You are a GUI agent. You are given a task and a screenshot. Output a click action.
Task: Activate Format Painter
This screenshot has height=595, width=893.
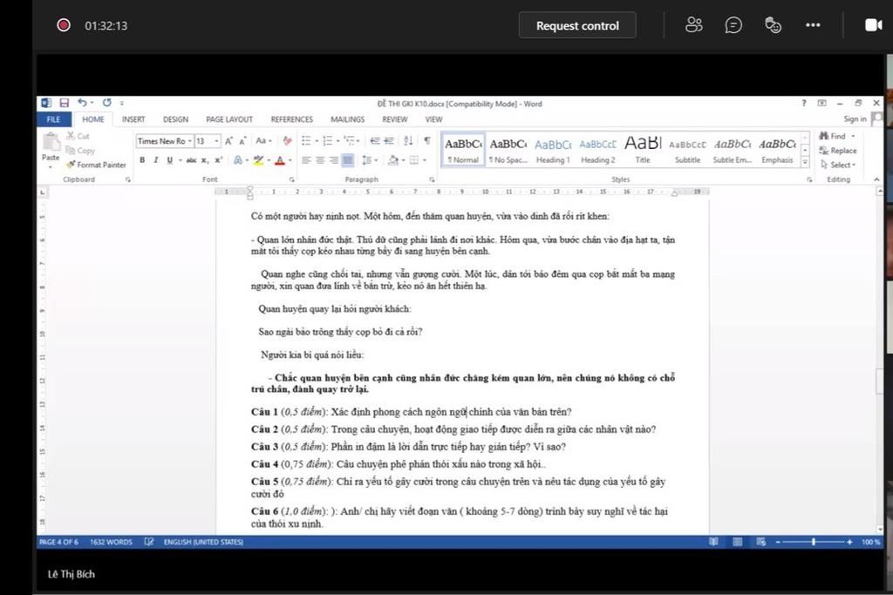[96, 165]
